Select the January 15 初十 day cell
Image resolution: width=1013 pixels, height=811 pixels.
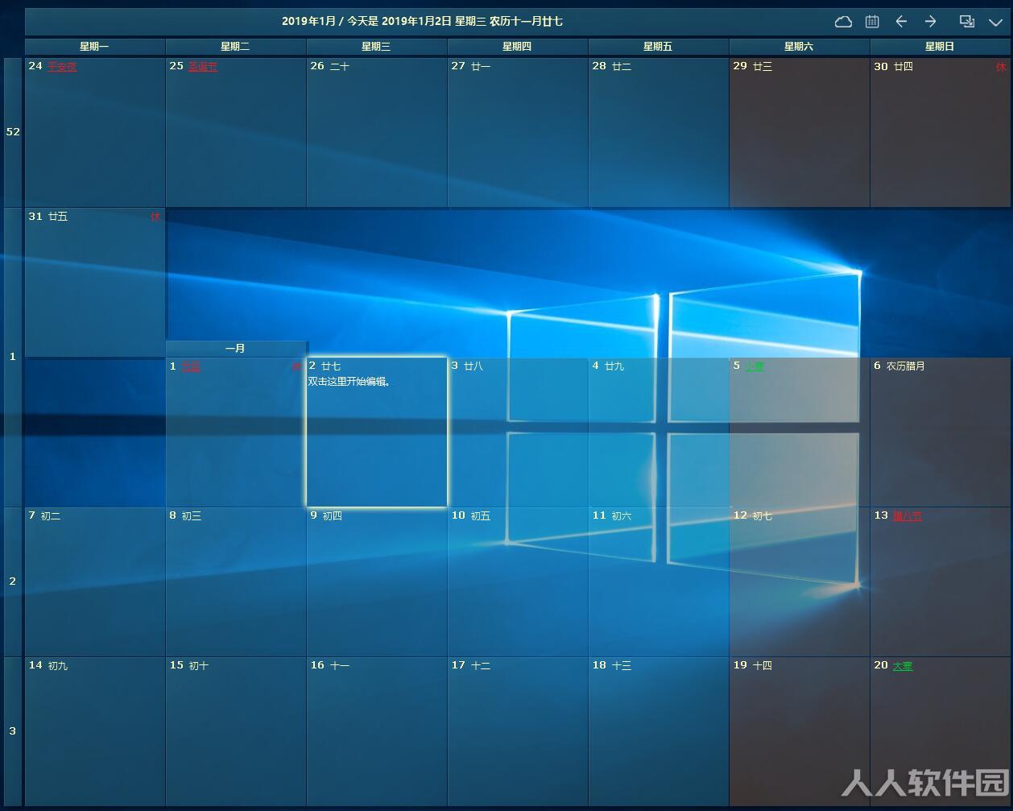[x=236, y=731]
